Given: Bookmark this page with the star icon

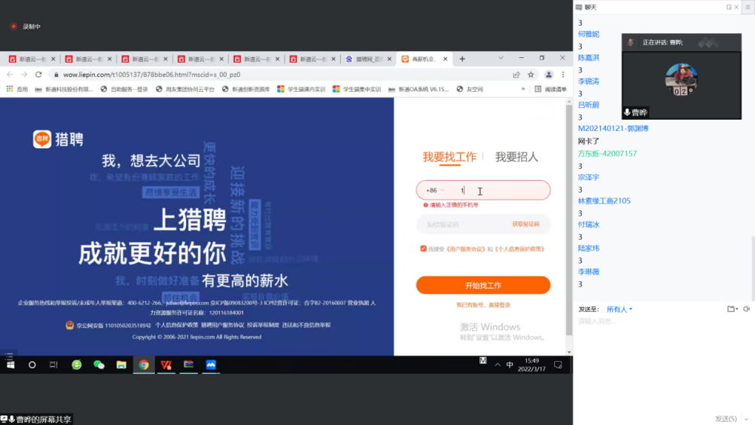Looking at the screenshot, I should click(531, 75).
